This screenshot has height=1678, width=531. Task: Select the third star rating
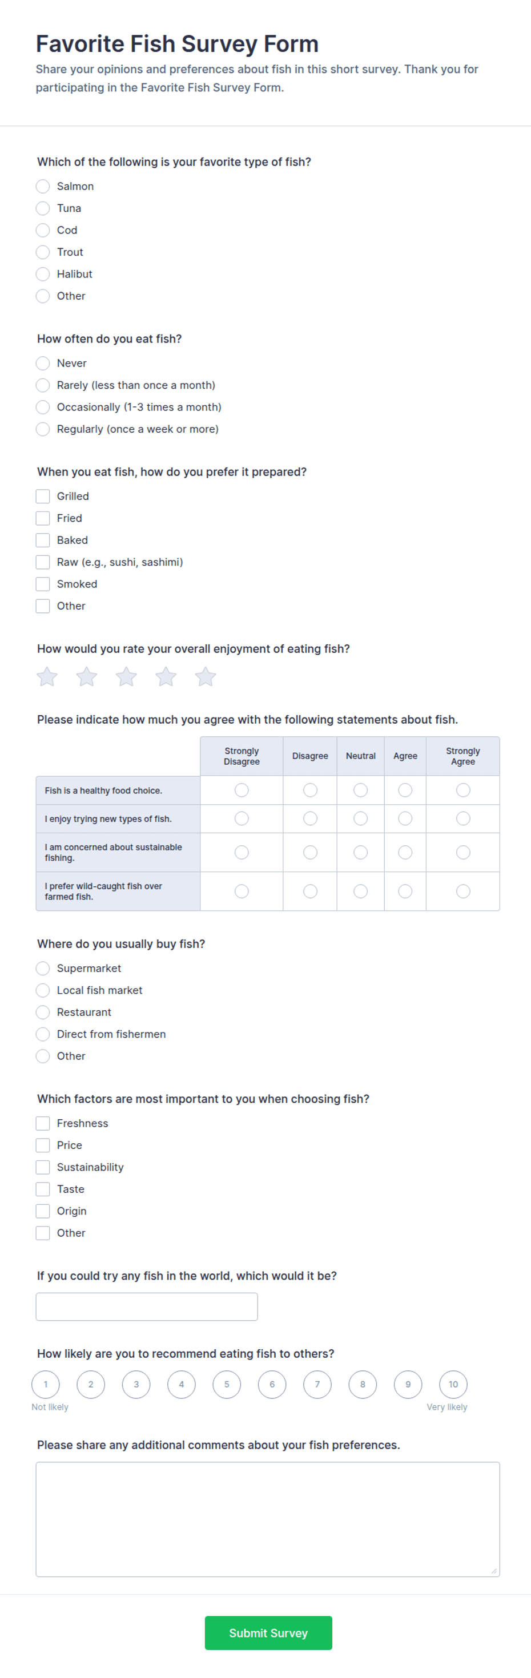[126, 677]
